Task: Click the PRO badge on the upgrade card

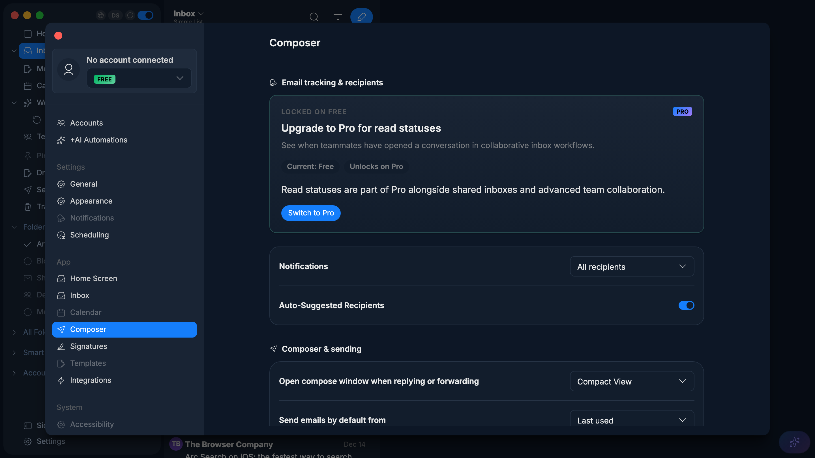Action: tap(682, 111)
